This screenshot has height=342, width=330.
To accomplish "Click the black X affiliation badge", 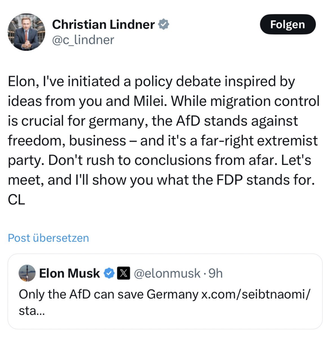I will [x=124, y=273].
